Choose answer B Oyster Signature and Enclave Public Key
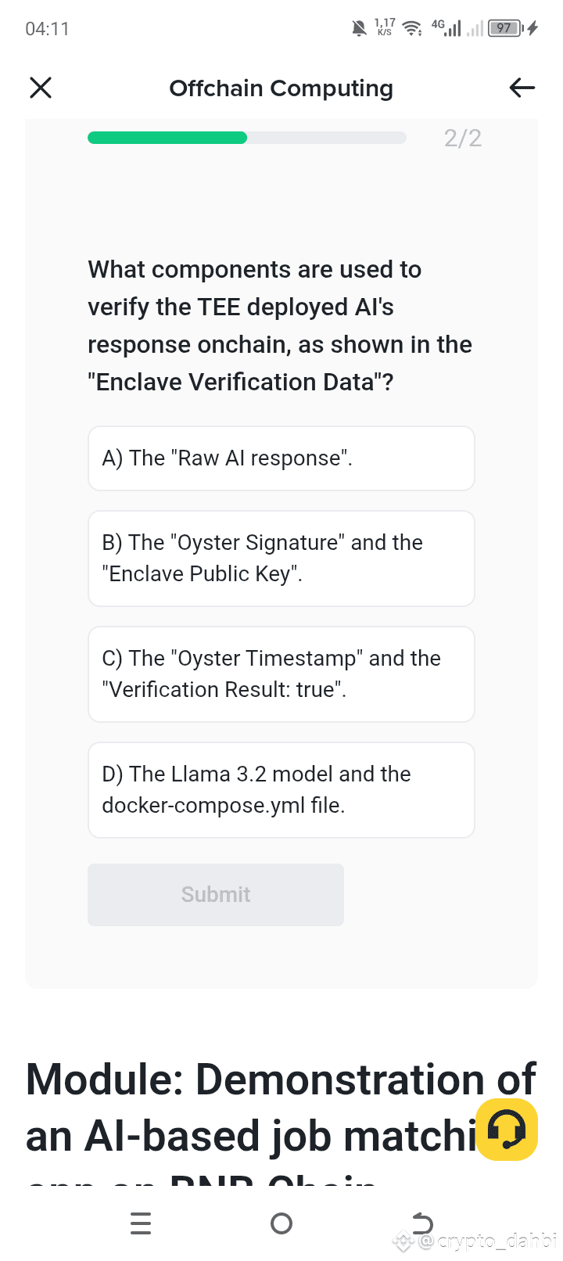This screenshot has width=563, height=1261. 281,559
